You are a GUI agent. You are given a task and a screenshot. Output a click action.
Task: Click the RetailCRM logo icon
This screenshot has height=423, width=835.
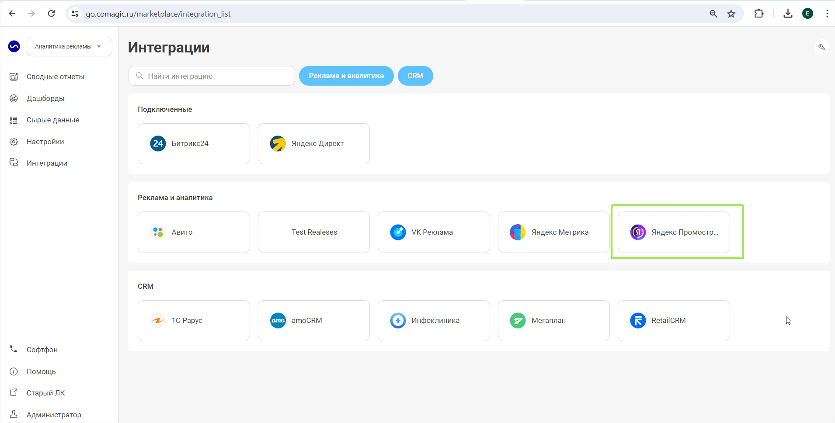[638, 320]
